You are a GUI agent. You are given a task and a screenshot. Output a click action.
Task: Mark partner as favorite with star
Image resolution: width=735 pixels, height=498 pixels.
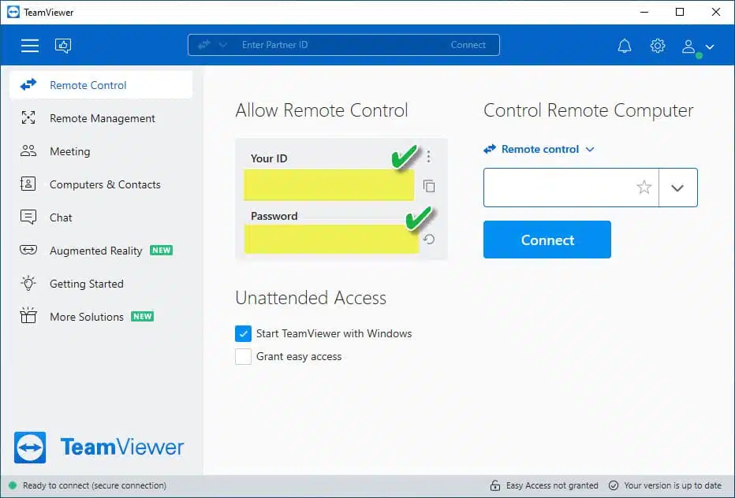pos(644,188)
